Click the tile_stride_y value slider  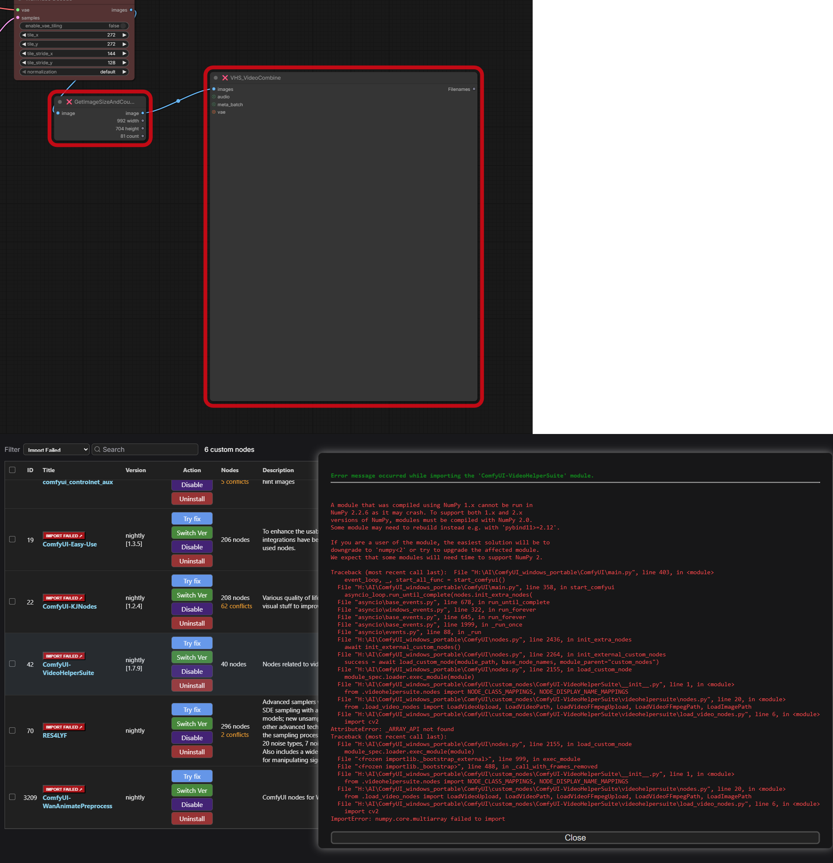[x=74, y=63]
